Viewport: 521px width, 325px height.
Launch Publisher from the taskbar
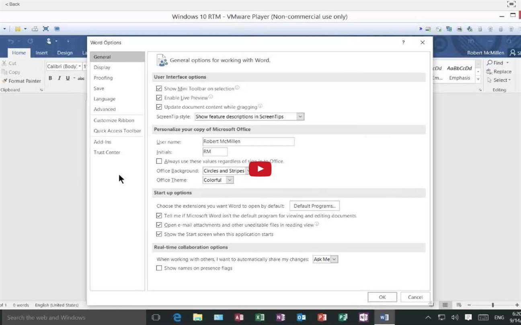(343, 317)
